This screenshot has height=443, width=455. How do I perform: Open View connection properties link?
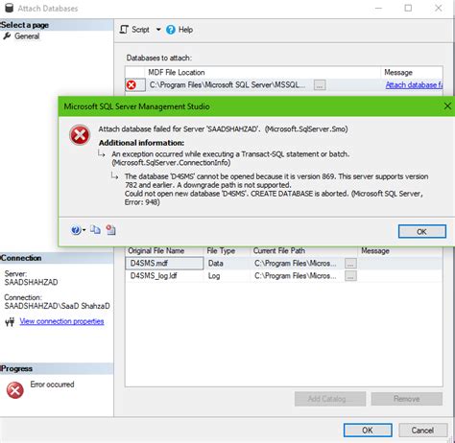(x=61, y=321)
